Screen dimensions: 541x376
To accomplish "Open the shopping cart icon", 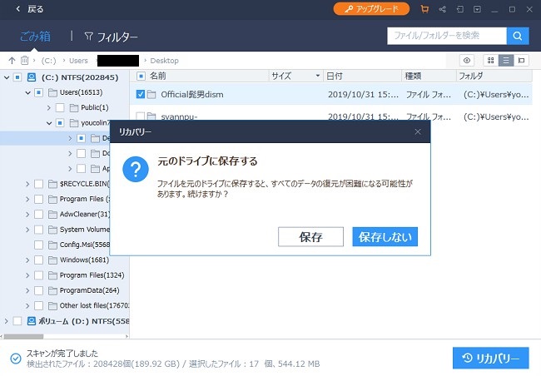I will 424,9.
